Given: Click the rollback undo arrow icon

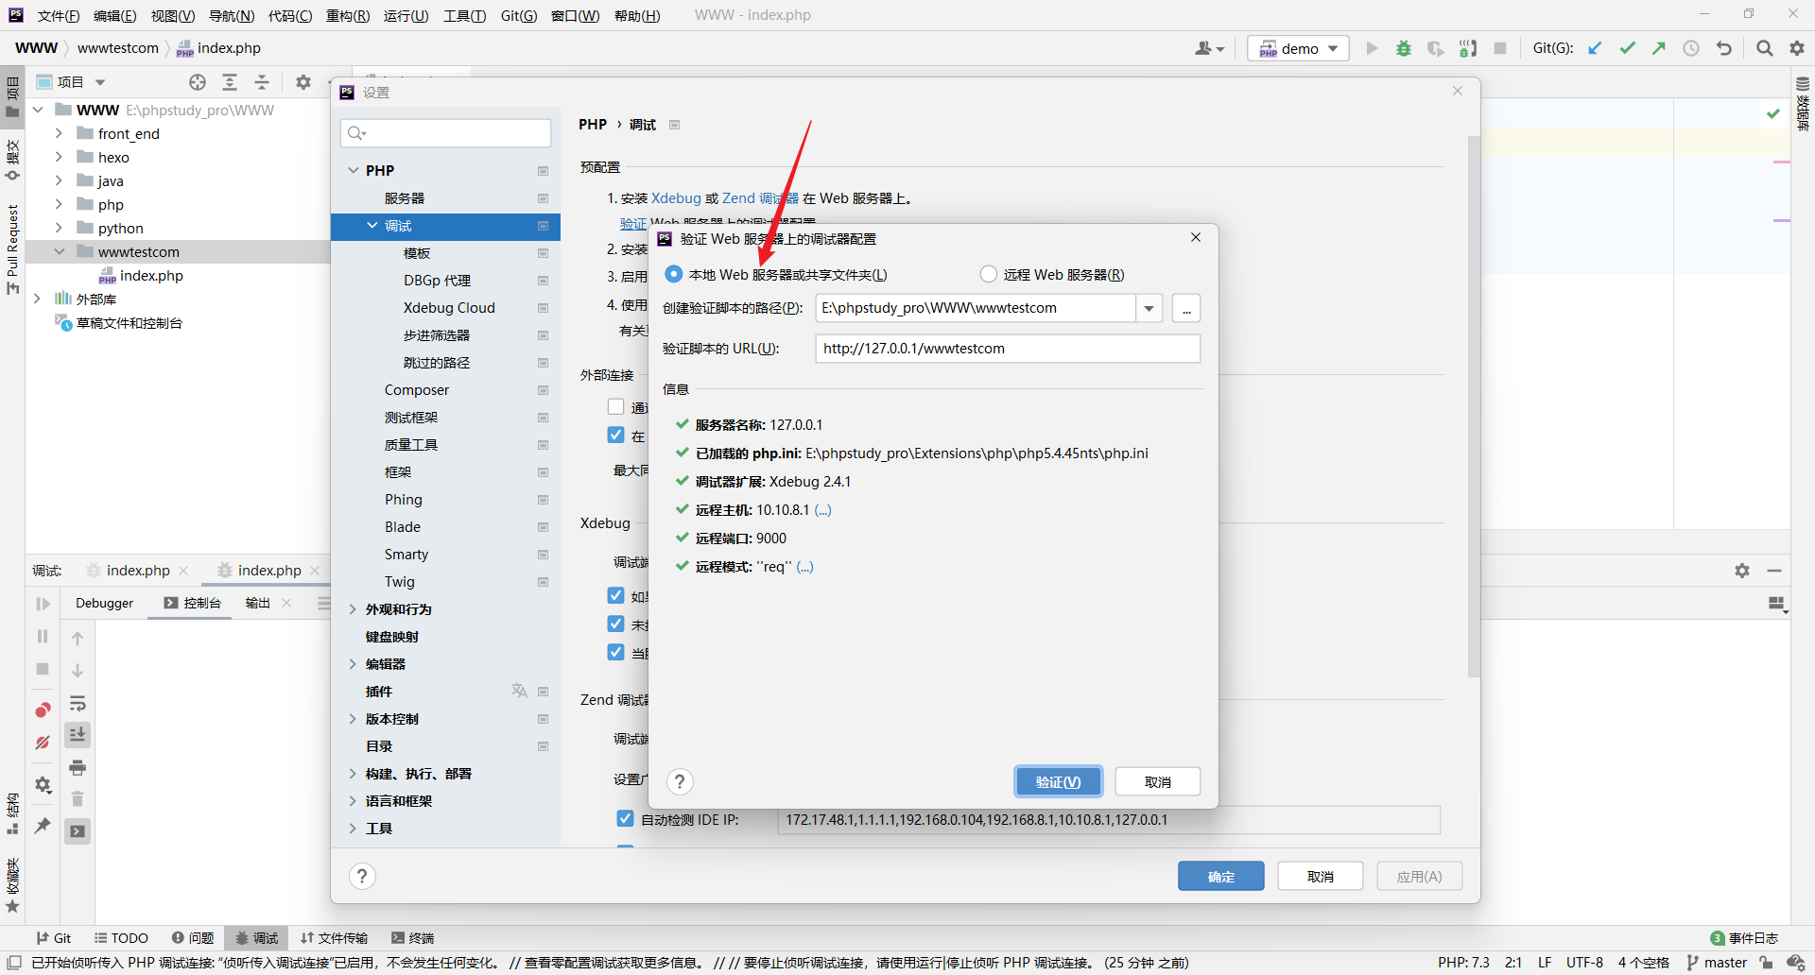Looking at the screenshot, I should pyautogui.click(x=1724, y=48).
